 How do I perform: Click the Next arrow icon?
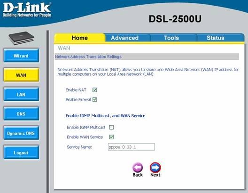155,168
